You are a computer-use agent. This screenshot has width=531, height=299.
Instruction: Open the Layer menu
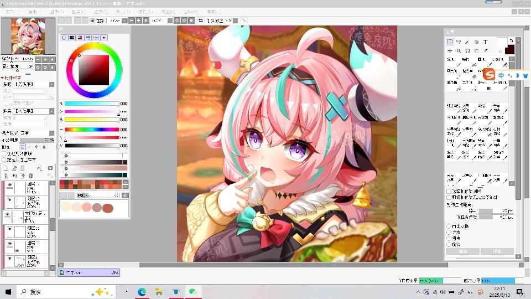78,12
